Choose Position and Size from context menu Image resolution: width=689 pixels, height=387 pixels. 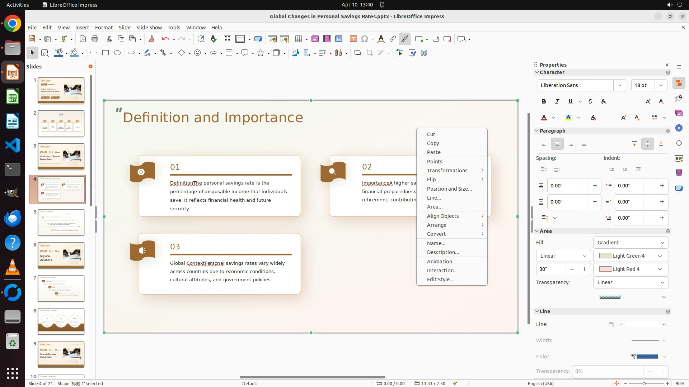click(x=449, y=189)
